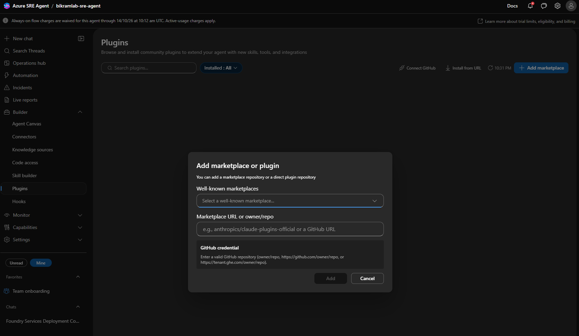Screen dimensions: 579x336
Task: Click the Cancel button in dialog
Action: point(367,278)
